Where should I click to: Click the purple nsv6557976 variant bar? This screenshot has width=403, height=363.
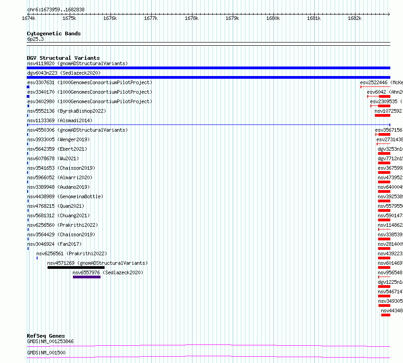86,277
